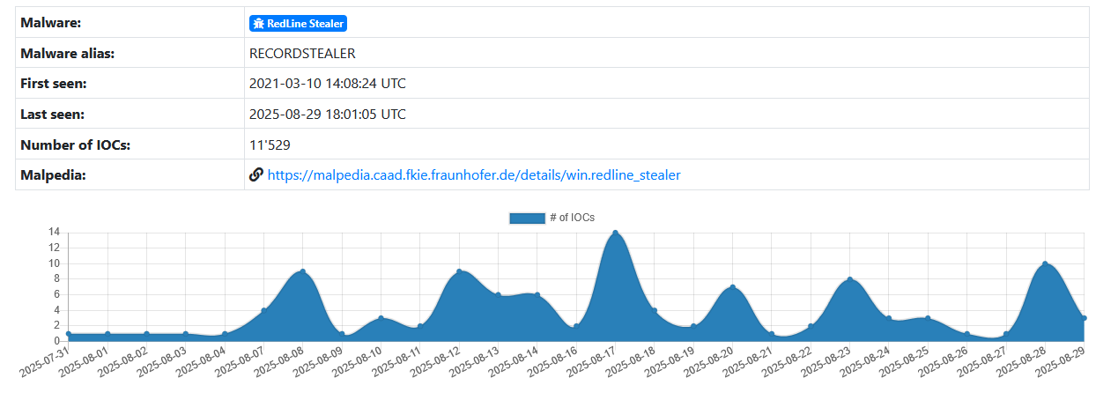
Task: Click the chart data point for 2025-08-14
Action: (x=537, y=295)
